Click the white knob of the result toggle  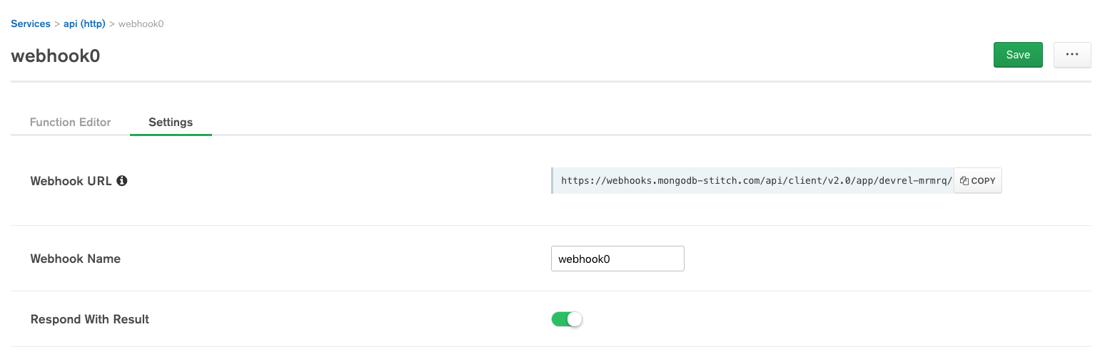574,319
